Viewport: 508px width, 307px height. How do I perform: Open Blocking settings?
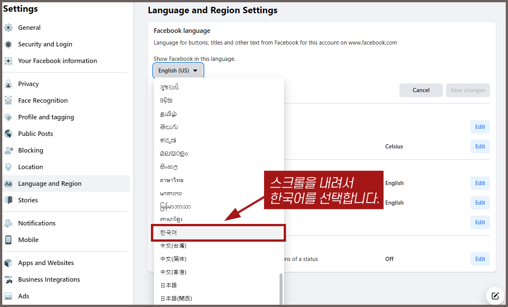pos(66,150)
